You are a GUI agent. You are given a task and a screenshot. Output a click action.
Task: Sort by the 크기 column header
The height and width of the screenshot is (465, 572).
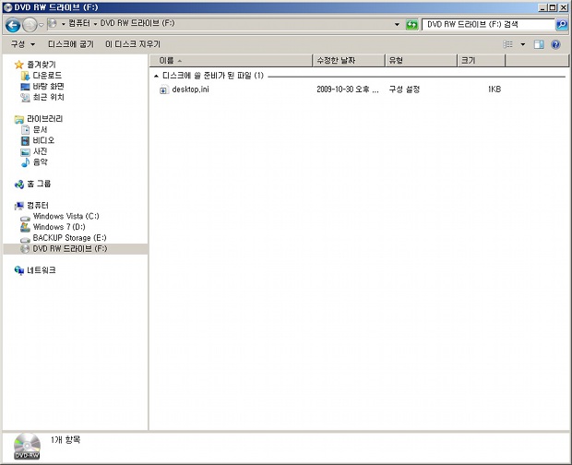click(x=482, y=61)
